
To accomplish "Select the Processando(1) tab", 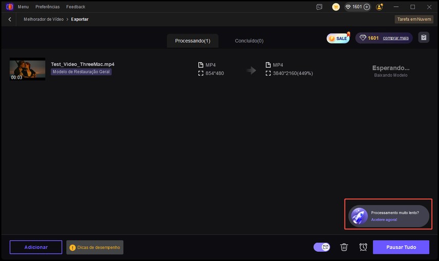I will click(193, 41).
